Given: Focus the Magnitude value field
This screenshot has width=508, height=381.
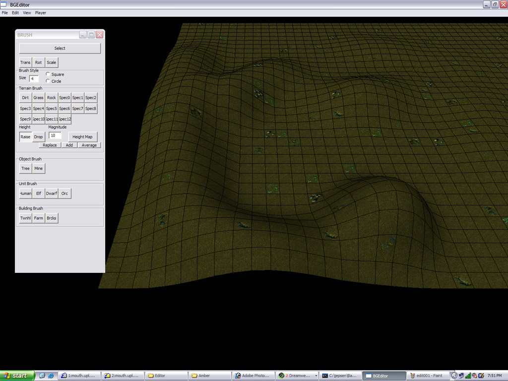Looking at the screenshot, I should pos(55,135).
